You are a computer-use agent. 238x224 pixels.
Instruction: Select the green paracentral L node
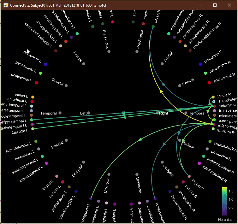[40, 73]
